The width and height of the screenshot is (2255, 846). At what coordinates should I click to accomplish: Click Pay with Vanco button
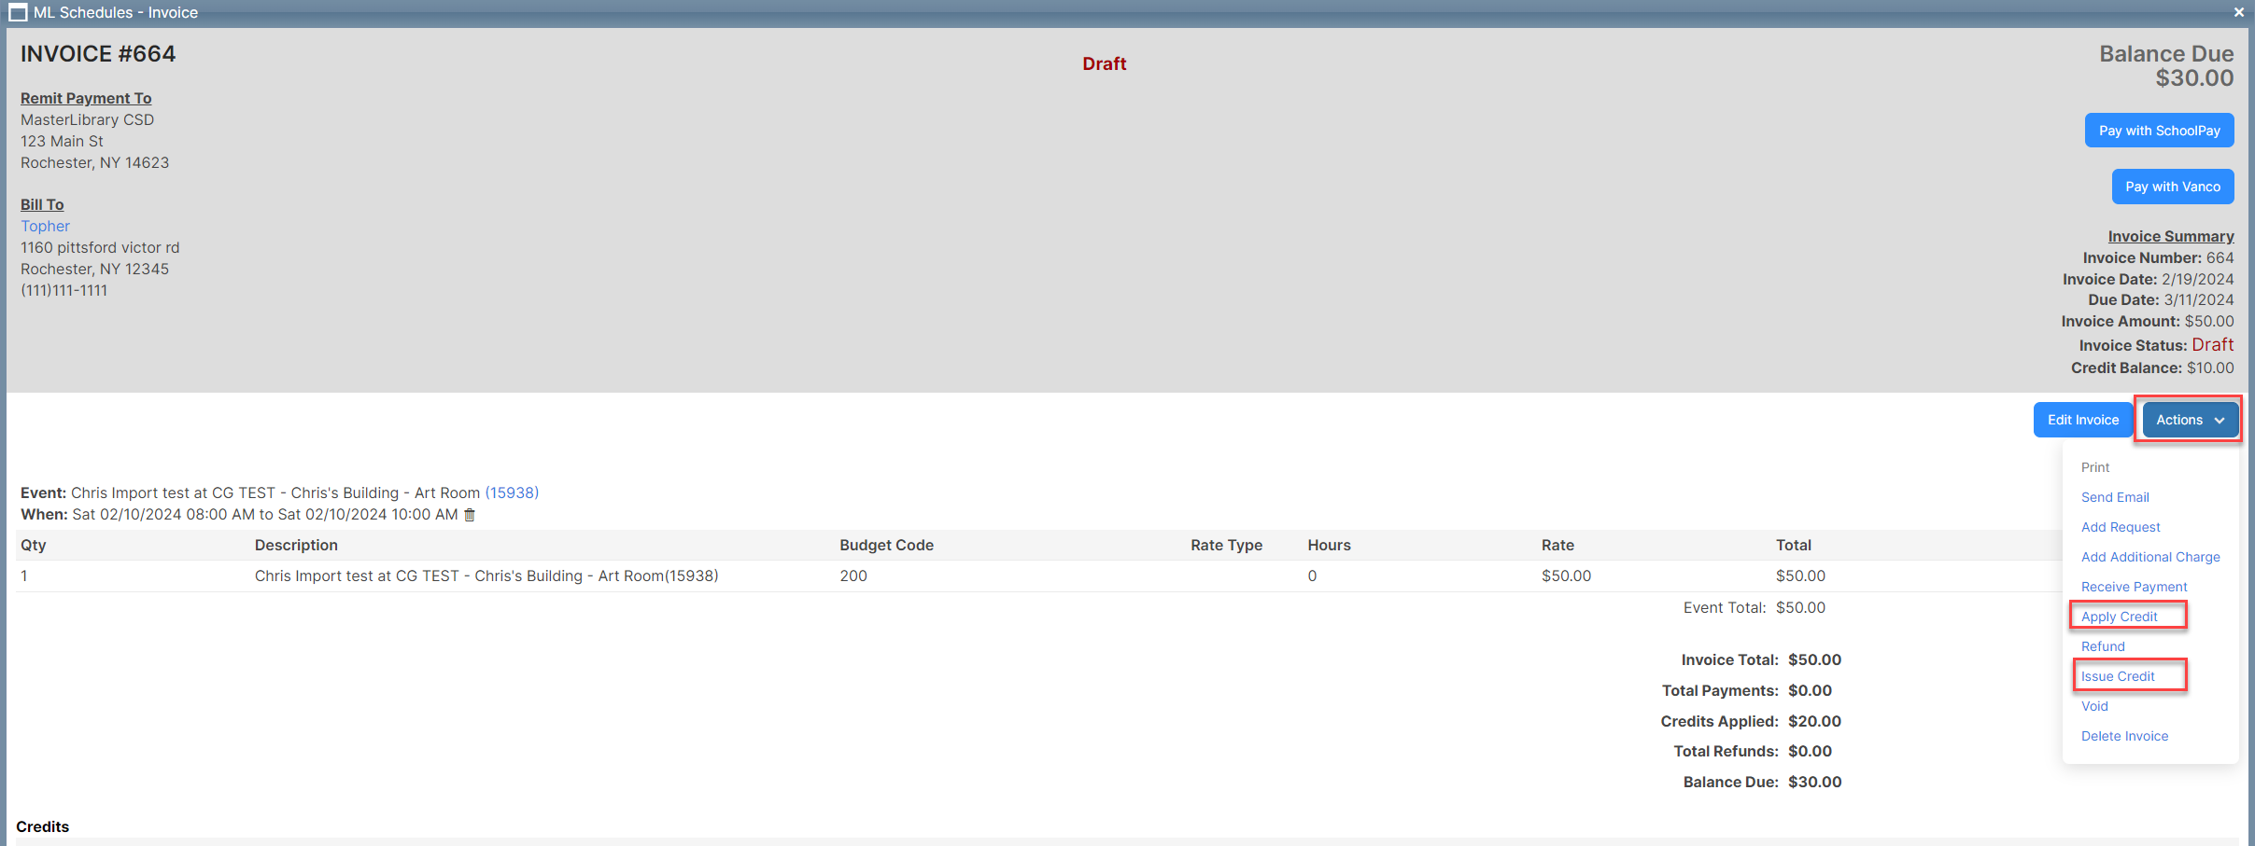point(2173,187)
